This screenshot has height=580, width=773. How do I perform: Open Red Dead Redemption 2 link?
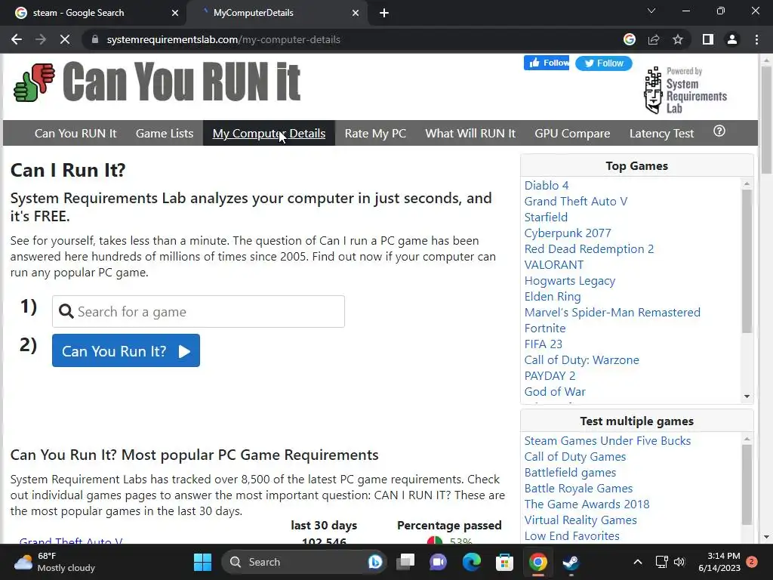(x=589, y=249)
